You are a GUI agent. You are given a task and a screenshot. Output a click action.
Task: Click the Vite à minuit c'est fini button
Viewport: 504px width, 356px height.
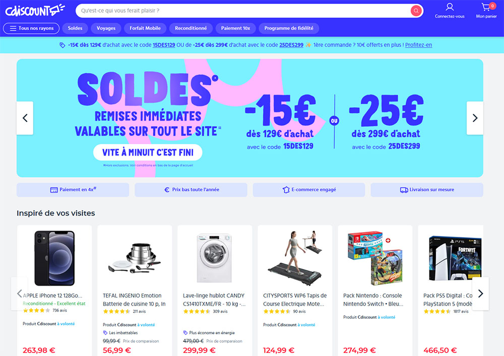pos(148,152)
